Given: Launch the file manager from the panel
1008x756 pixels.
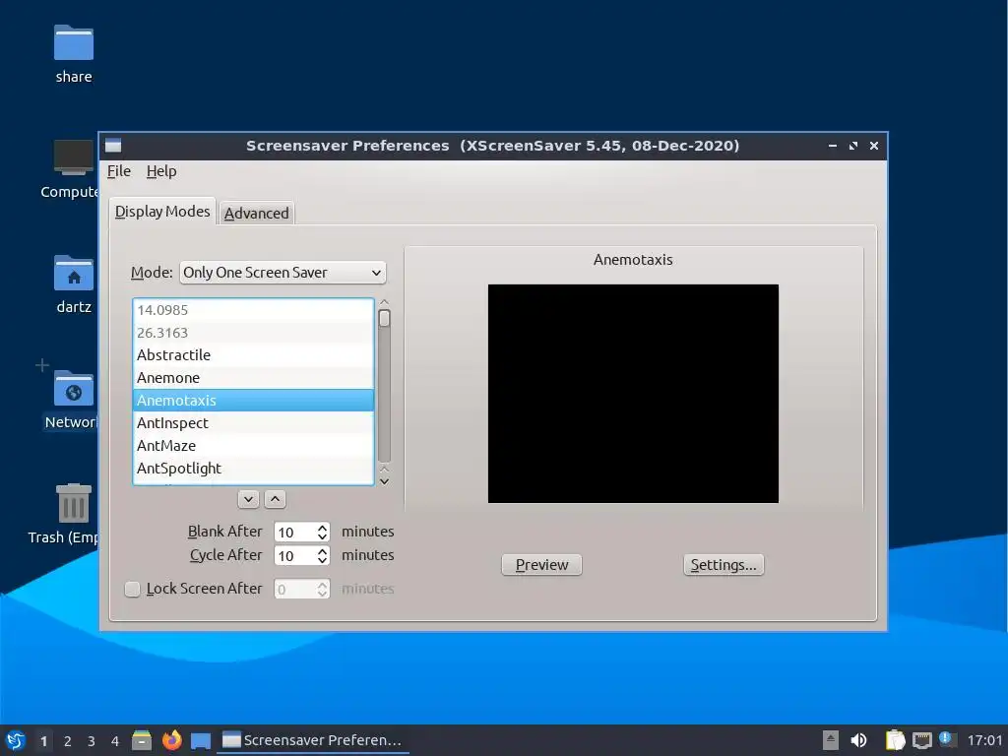Looking at the screenshot, I should (142, 740).
